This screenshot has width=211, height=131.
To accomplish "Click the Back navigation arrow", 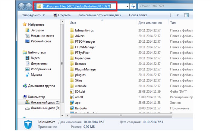I will pos(21,6).
